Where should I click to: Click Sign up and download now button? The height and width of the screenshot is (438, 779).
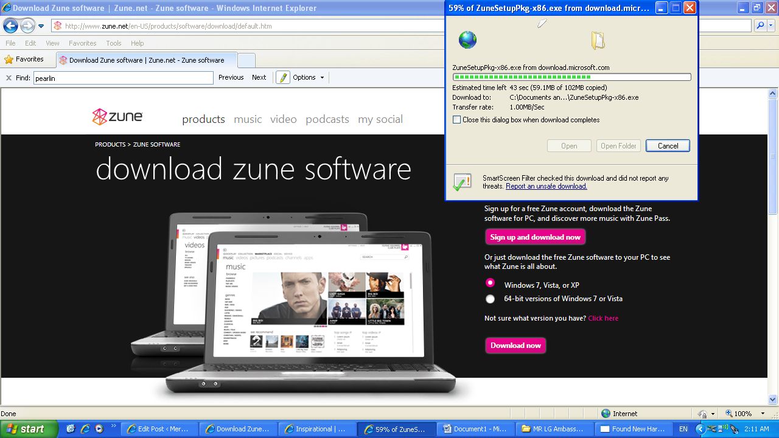[536, 237]
